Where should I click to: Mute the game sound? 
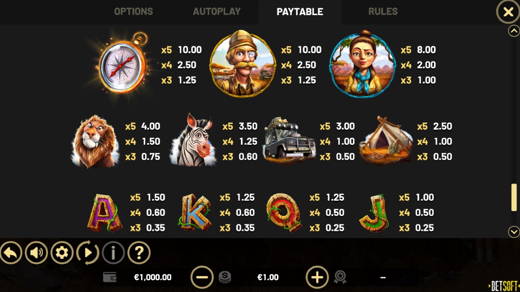[x=36, y=253]
